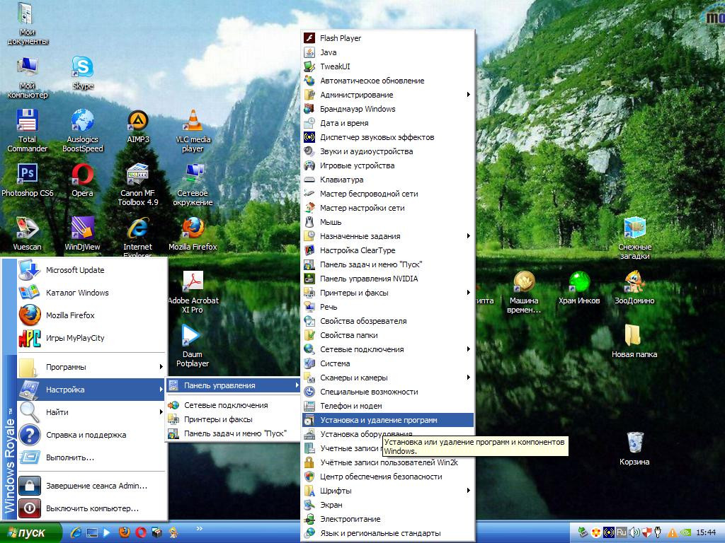
Task: Click the Ru language indicator in tray
Action: 621,532
